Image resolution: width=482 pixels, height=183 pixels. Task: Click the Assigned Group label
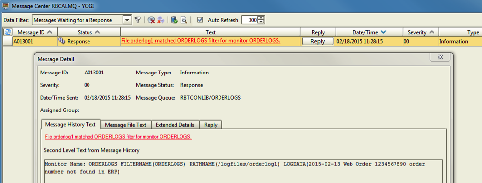tap(60, 110)
